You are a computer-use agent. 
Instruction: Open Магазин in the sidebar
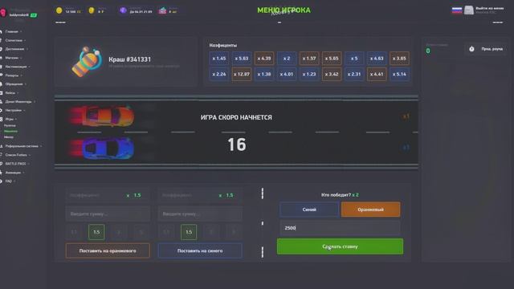12,58
